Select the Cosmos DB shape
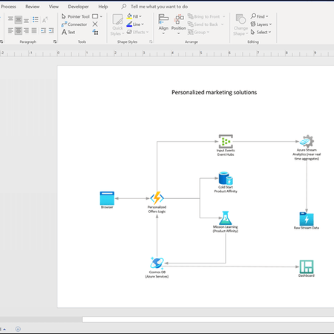Image resolution: width=334 pixels, height=334 pixels. click(x=157, y=263)
